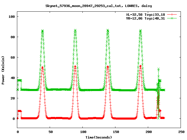Image resolution: width=187 pixels, height=140 pixels.
Task: Click the red legend line sample
Action: [x=172, y=15]
